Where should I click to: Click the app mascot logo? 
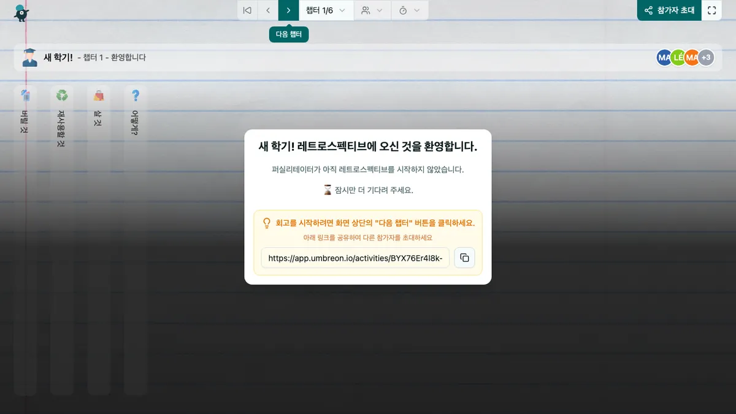[x=21, y=12]
